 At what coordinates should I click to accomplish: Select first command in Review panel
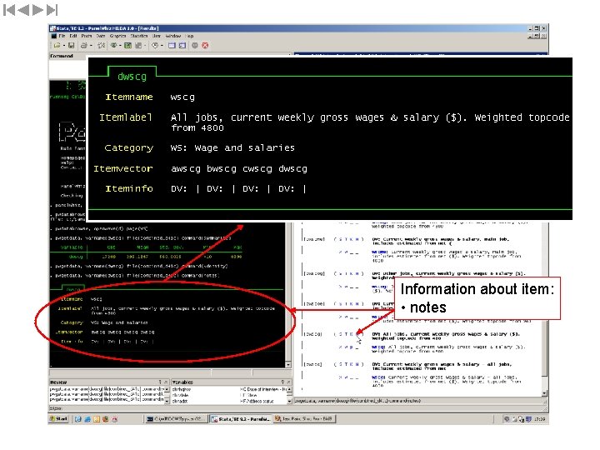point(108,389)
